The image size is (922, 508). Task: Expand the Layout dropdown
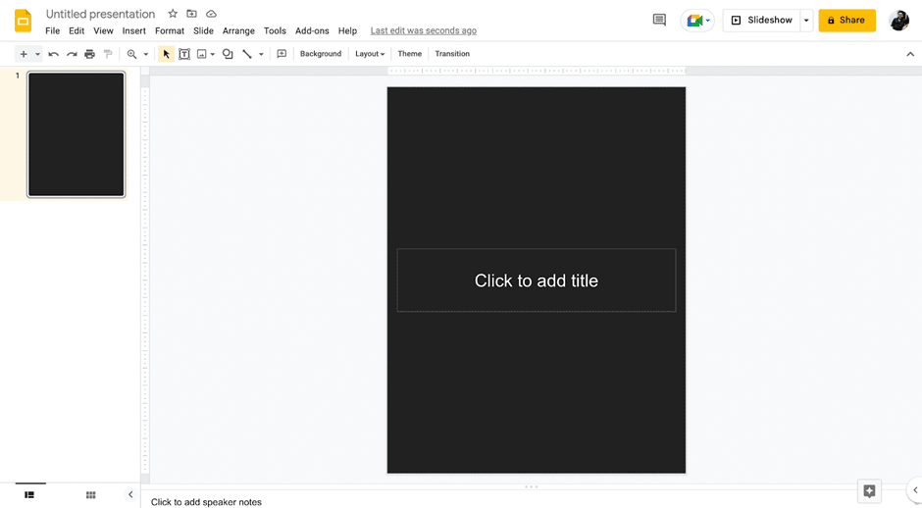coord(370,54)
